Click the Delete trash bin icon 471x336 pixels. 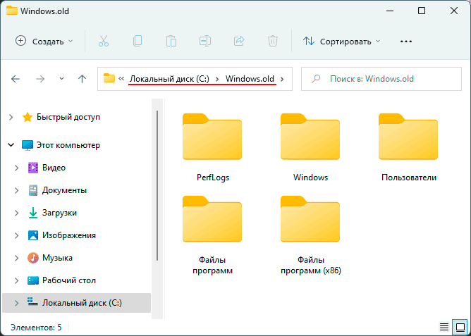[273, 41]
